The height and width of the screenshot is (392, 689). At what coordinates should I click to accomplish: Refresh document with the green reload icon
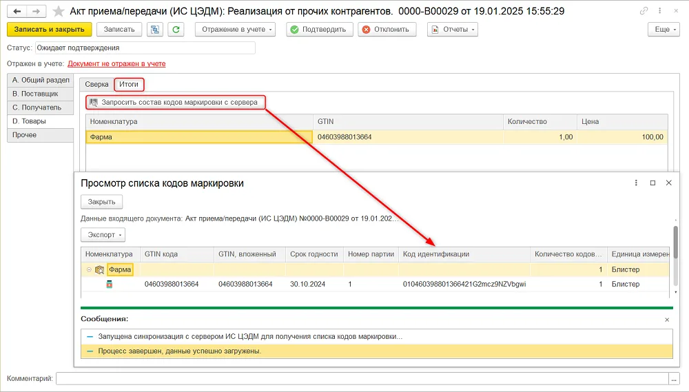pos(176,30)
